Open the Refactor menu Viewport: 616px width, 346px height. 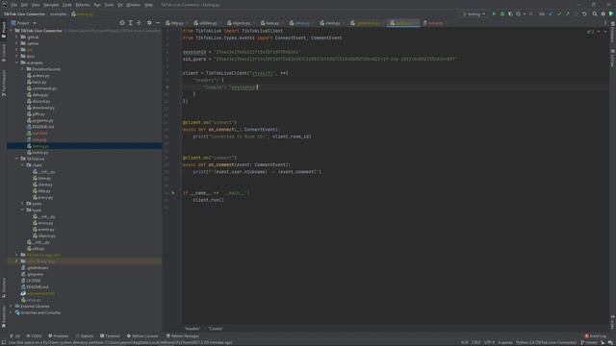[x=83, y=5]
